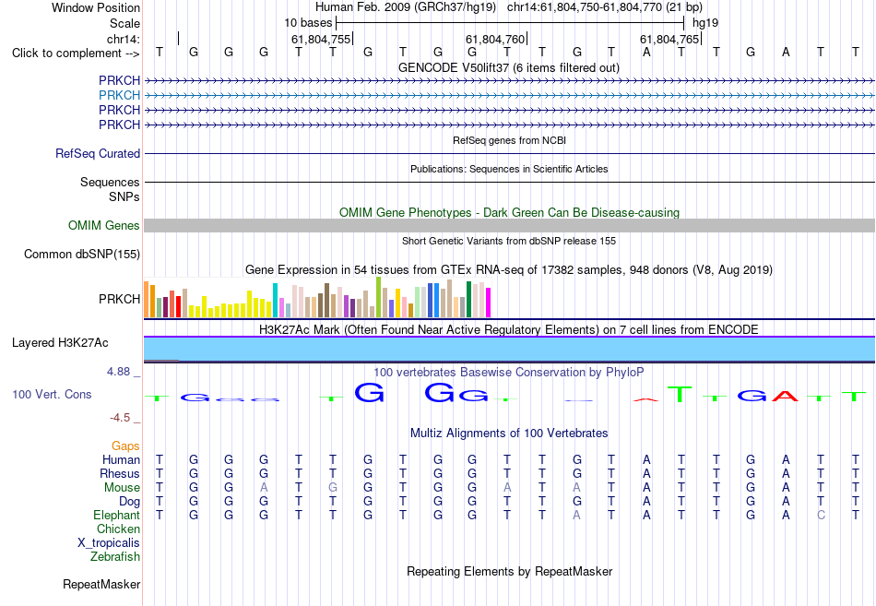
Task: Select the Elephant species label
Action: click(x=117, y=515)
